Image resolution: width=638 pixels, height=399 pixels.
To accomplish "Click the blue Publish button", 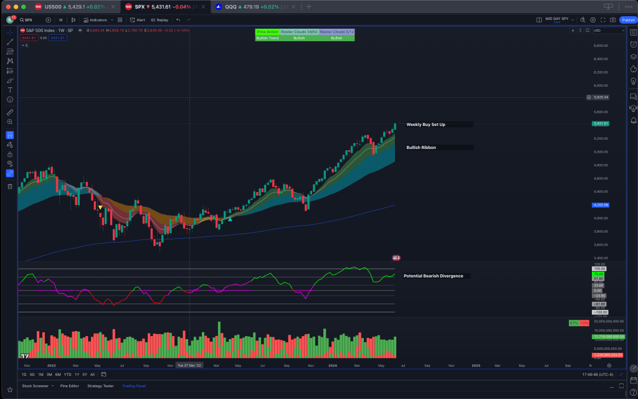I will tap(628, 20).
